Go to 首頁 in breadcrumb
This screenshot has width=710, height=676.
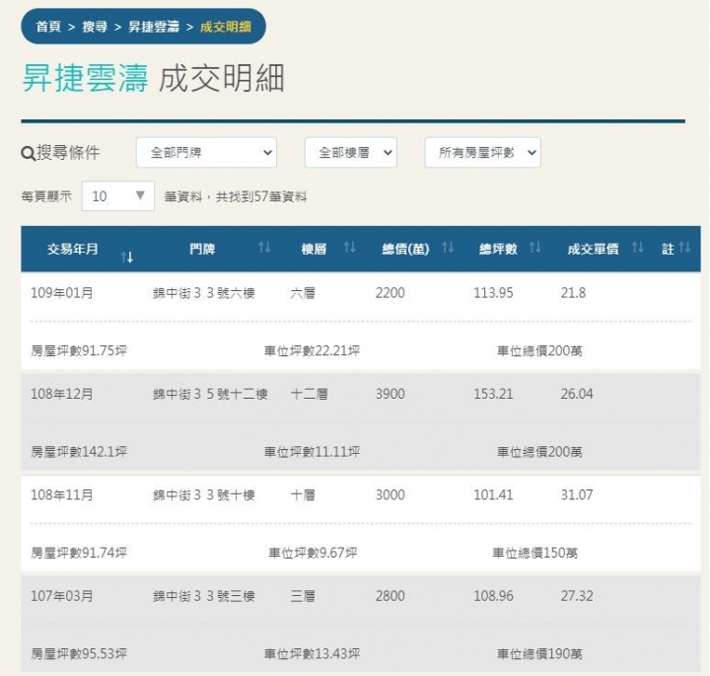48,27
